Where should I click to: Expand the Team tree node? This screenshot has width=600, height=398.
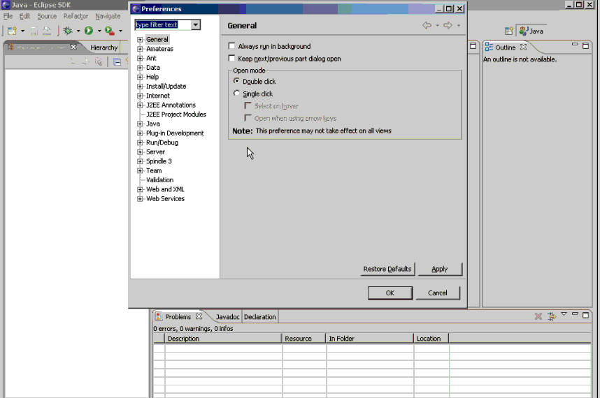[140, 171]
